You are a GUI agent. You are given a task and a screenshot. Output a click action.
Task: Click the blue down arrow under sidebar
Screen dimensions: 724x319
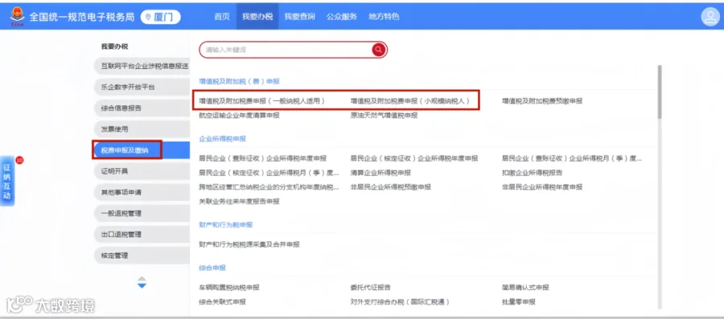click(x=142, y=286)
